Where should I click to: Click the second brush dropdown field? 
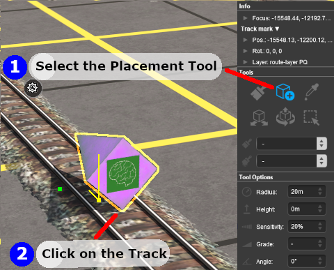[292, 161]
